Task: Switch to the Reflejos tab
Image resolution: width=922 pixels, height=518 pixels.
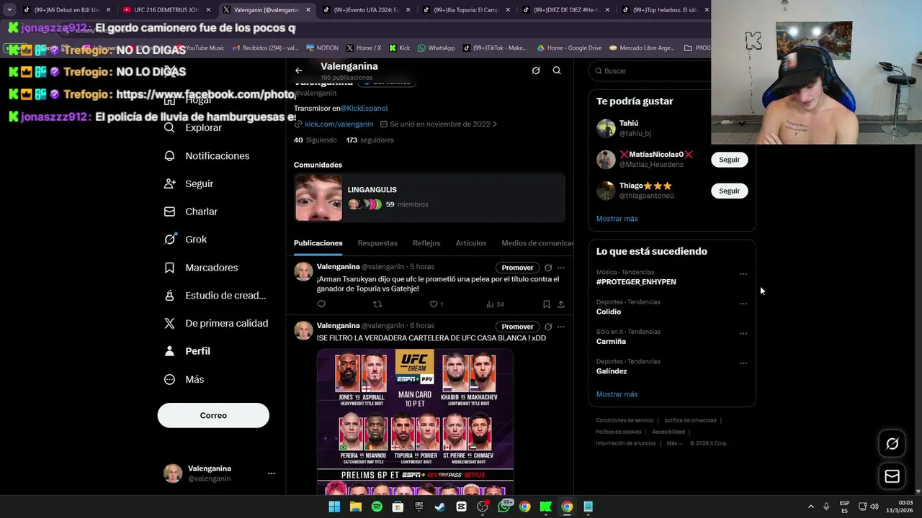Action: coord(426,243)
